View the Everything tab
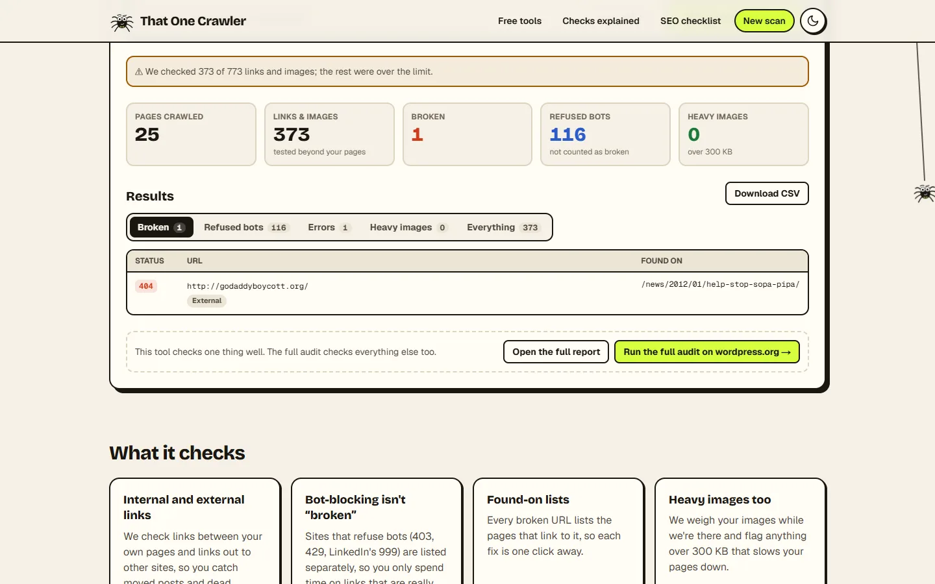Viewport: 935px width, 584px height. pyautogui.click(x=503, y=227)
